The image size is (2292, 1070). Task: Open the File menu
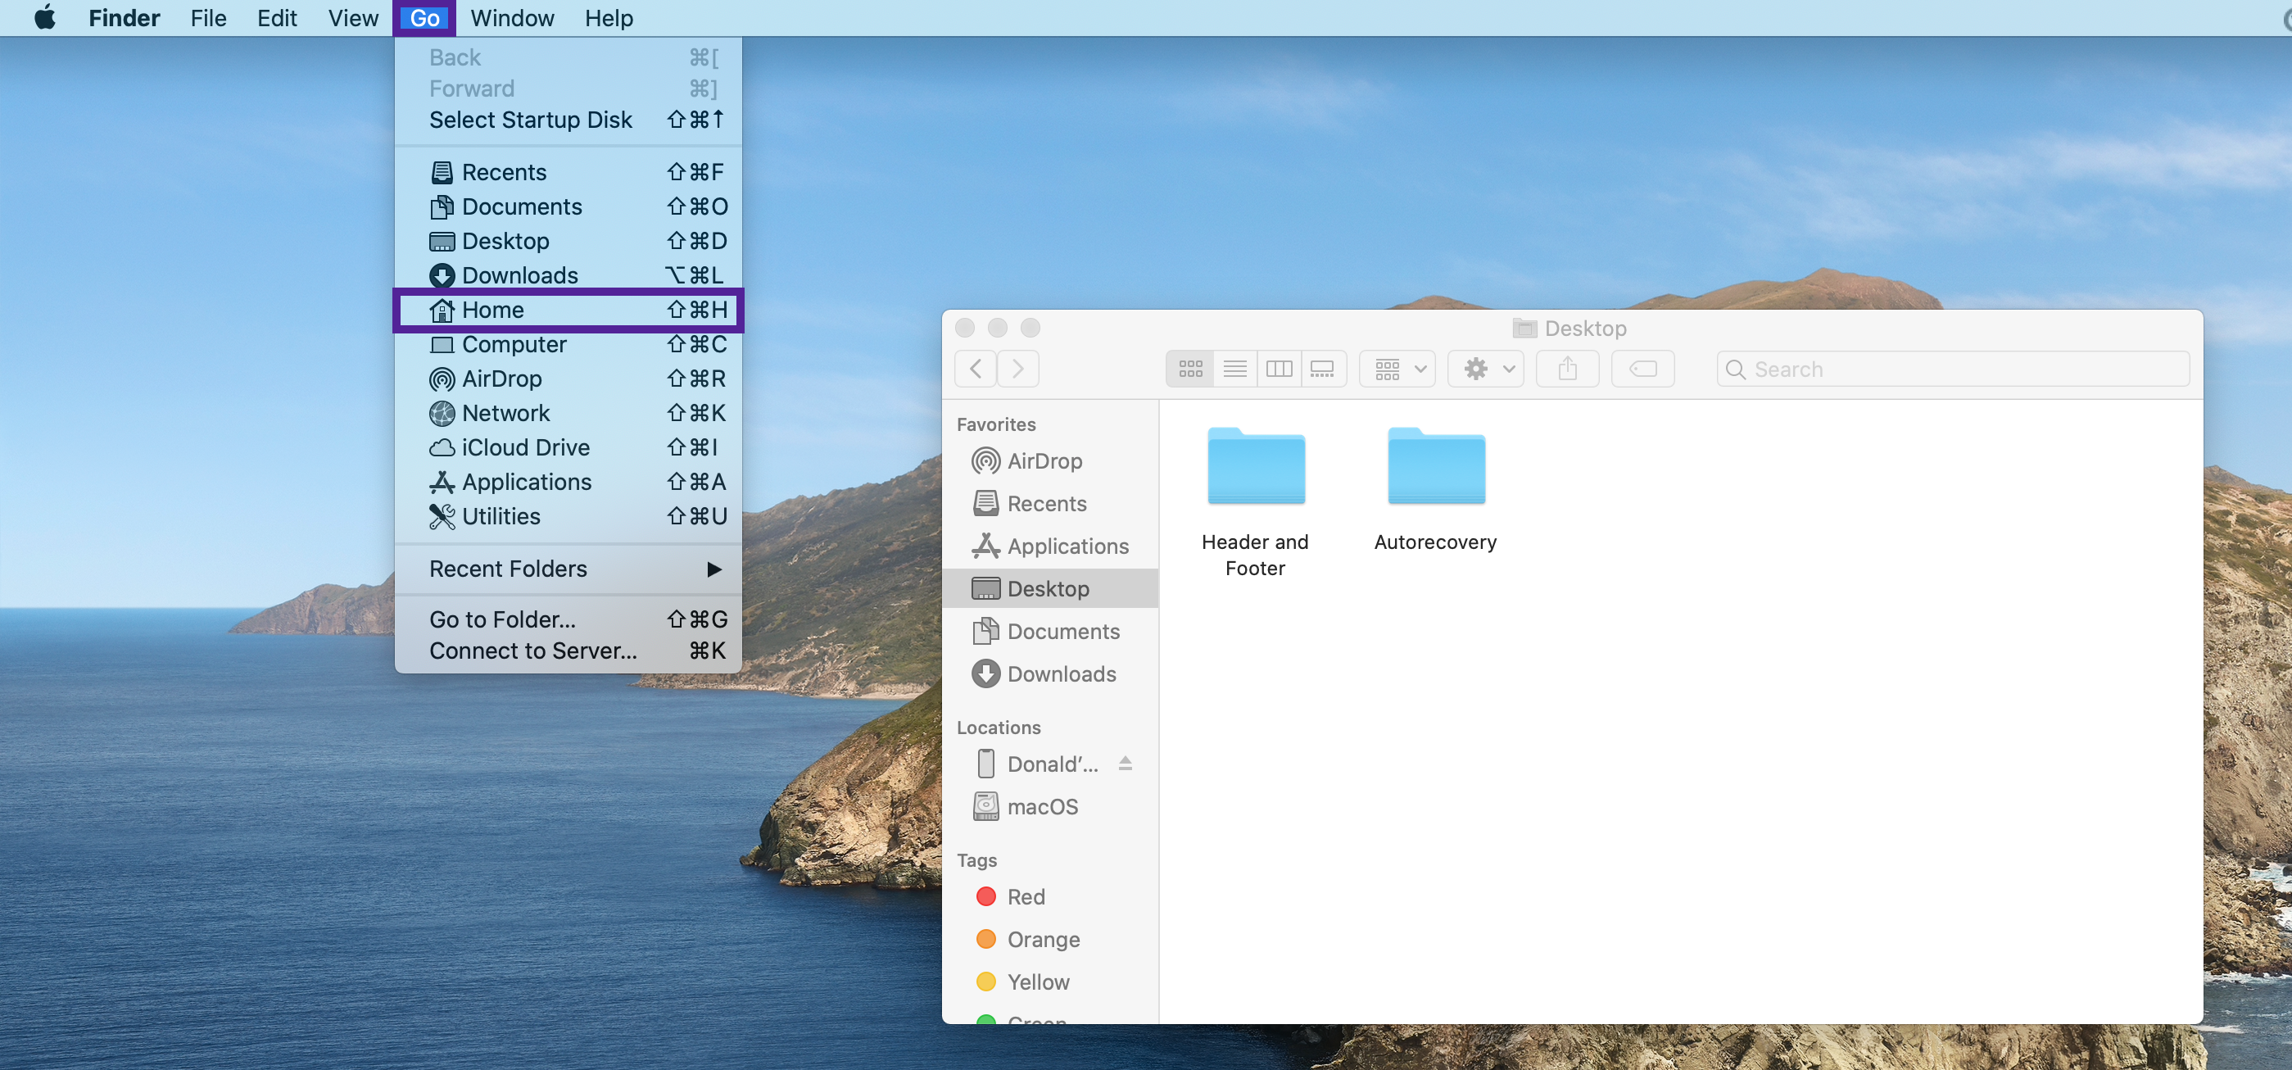click(208, 18)
